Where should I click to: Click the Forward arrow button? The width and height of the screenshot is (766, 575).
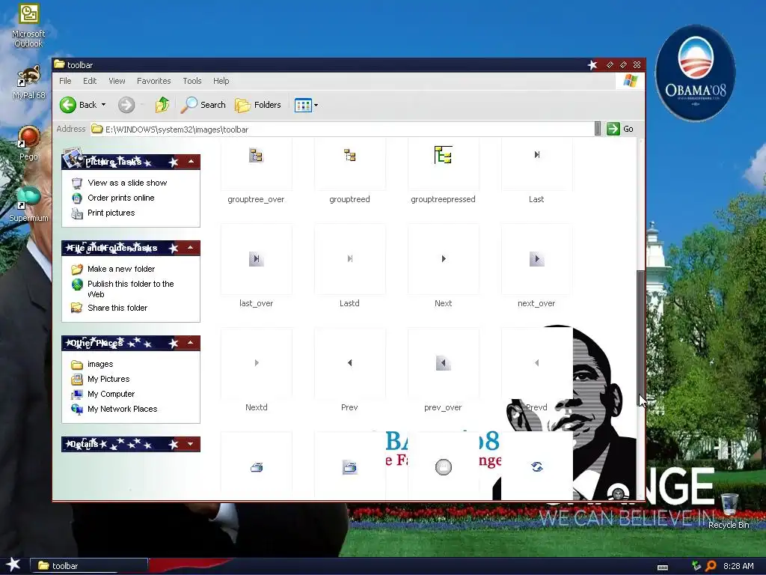[126, 105]
